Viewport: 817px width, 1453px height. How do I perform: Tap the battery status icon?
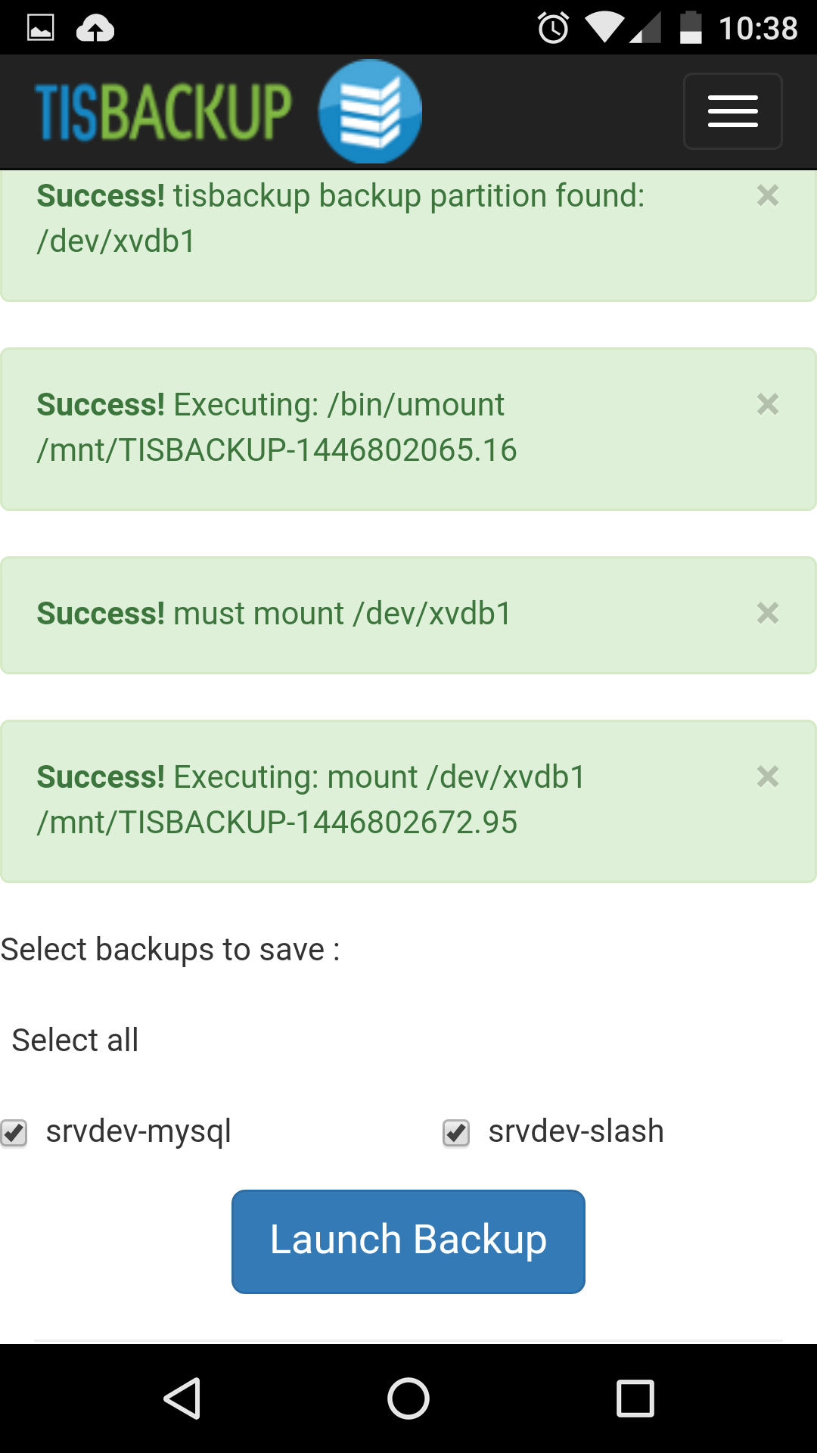[x=691, y=29]
